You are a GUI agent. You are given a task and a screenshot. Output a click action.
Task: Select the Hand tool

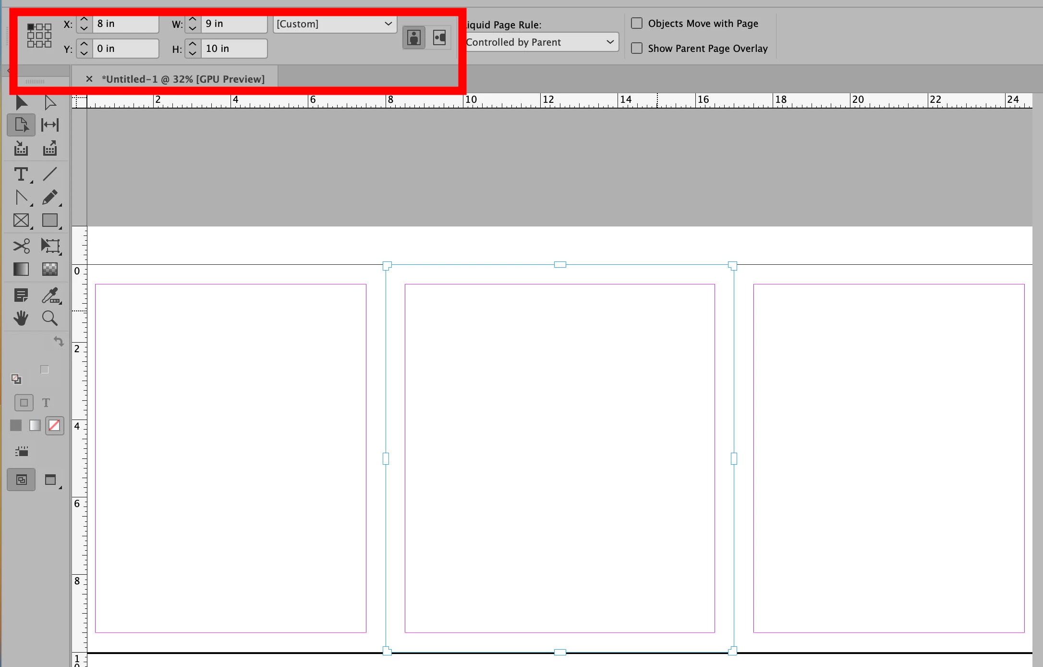coord(21,318)
